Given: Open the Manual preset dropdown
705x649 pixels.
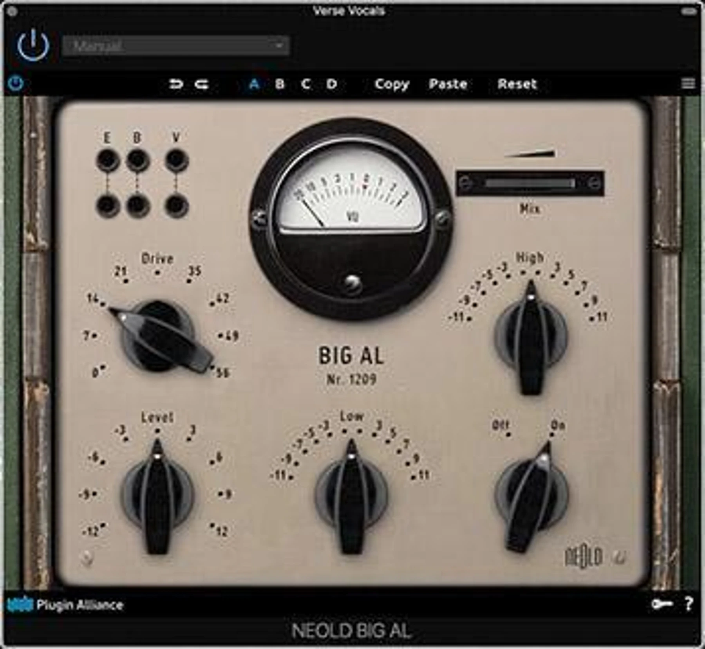Looking at the screenshot, I should pos(176,46).
